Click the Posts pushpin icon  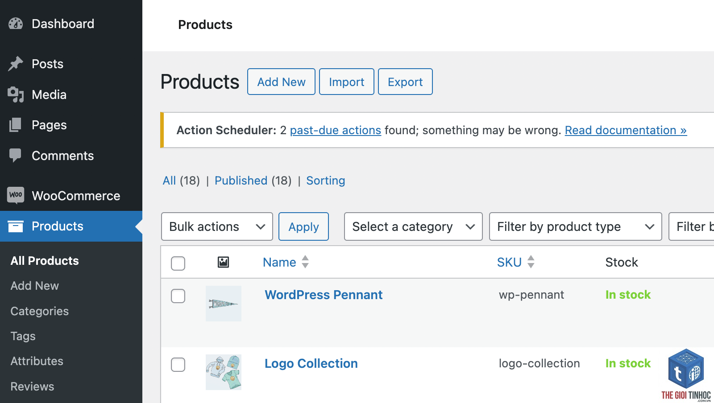click(x=16, y=64)
